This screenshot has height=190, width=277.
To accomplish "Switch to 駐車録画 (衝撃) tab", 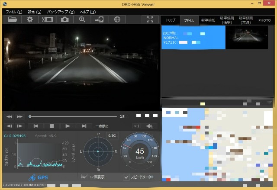I will pyautogui.click(x=227, y=20).
